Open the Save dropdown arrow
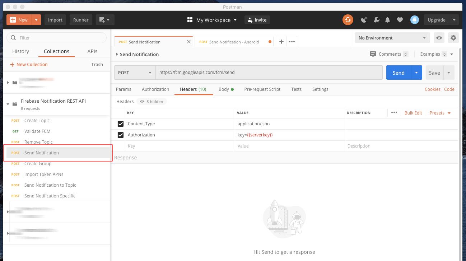Screen dimensions: 466x261 [x=449, y=73]
